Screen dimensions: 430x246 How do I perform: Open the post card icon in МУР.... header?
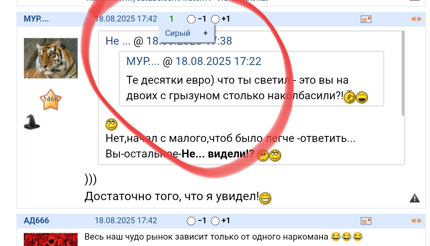point(366,19)
